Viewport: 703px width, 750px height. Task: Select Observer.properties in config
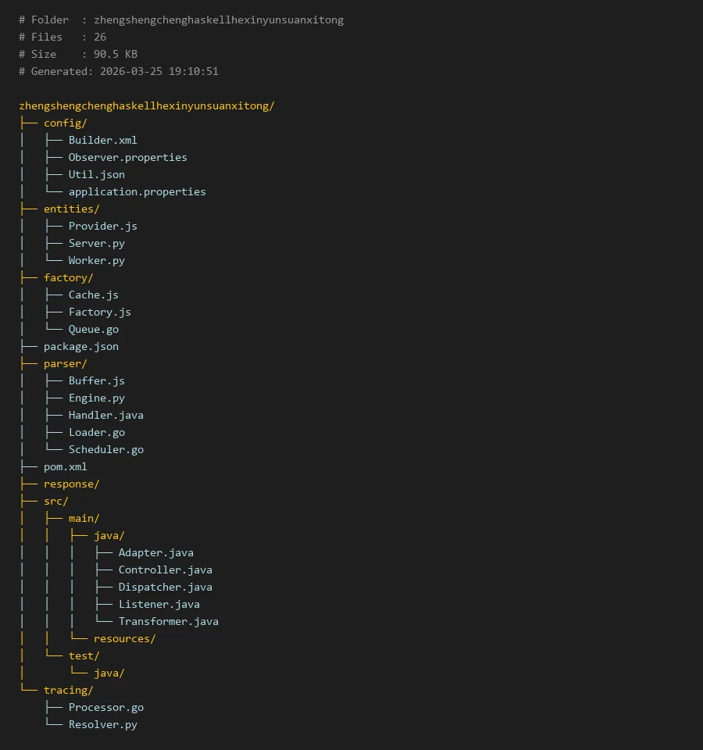127,157
